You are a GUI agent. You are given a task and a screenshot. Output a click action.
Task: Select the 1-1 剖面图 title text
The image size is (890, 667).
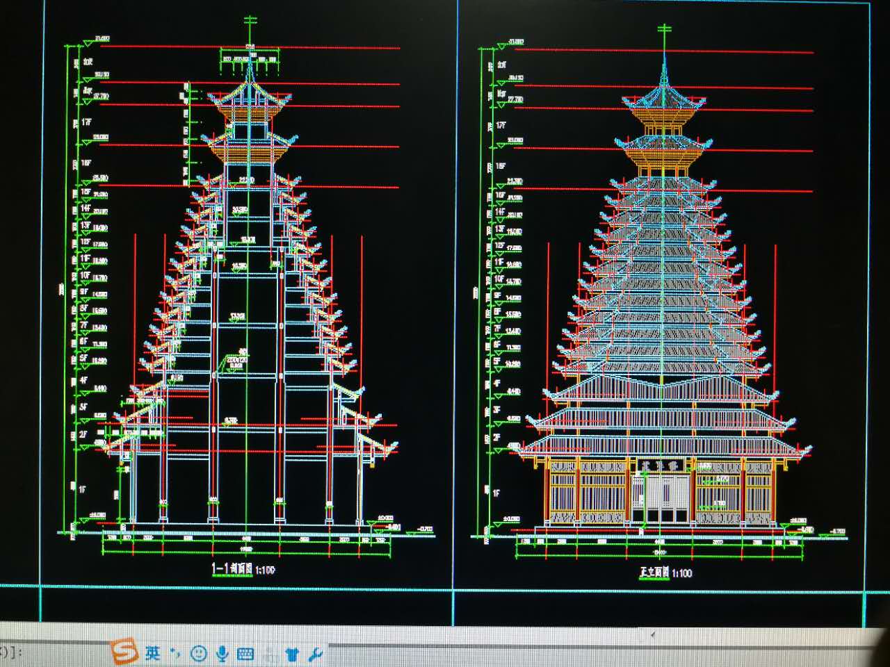click(232, 569)
